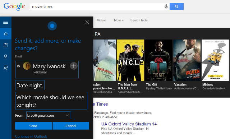Expand the More search menu
Viewport: 230px width, 139px height.
click(119, 20)
